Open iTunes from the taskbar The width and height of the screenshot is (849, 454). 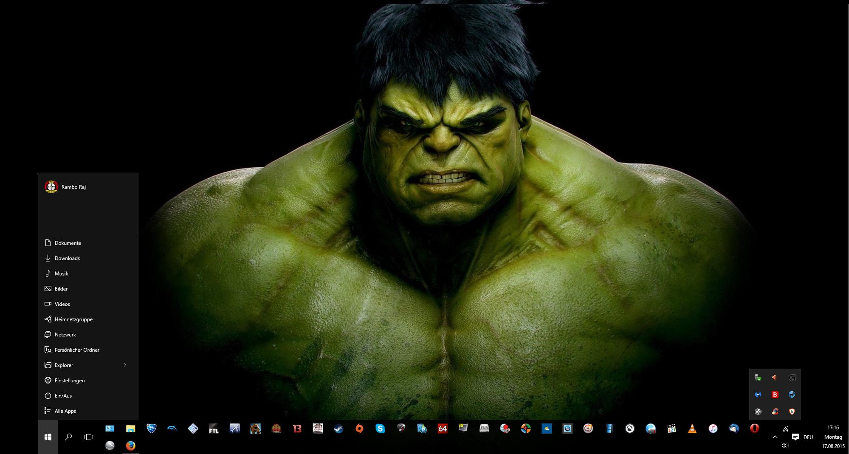pyautogui.click(x=713, y=429)
